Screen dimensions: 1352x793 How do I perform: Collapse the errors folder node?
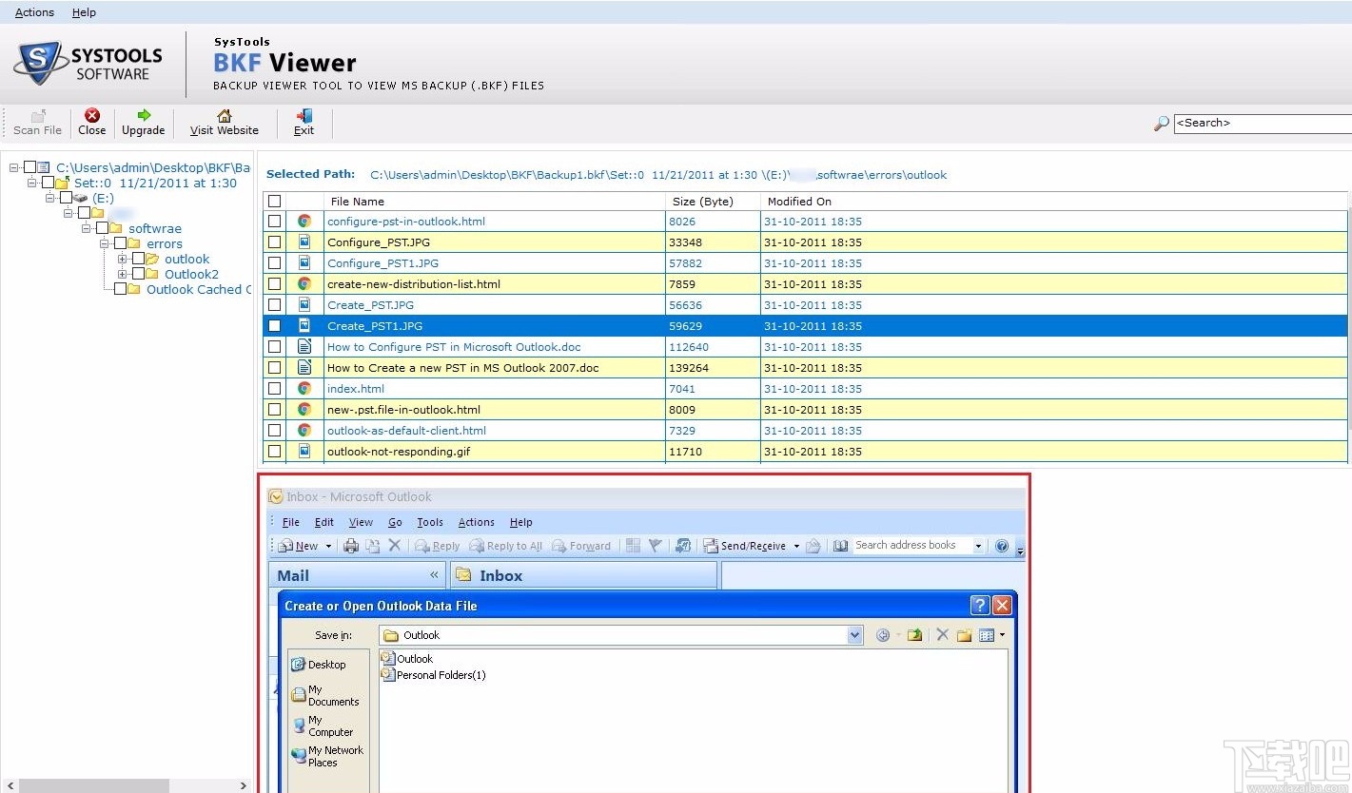coord(106,243)
